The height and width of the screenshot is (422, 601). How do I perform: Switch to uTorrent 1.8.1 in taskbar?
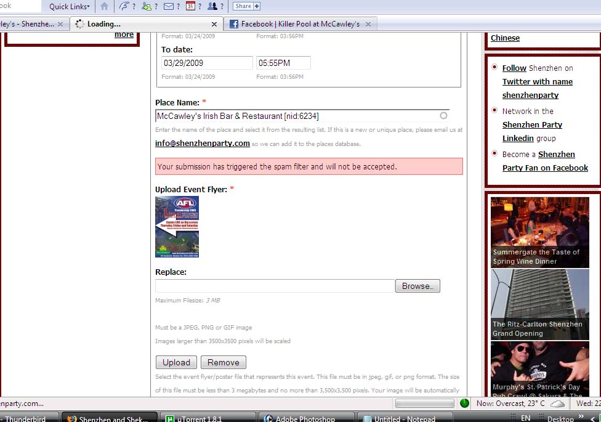click(208, 418)
